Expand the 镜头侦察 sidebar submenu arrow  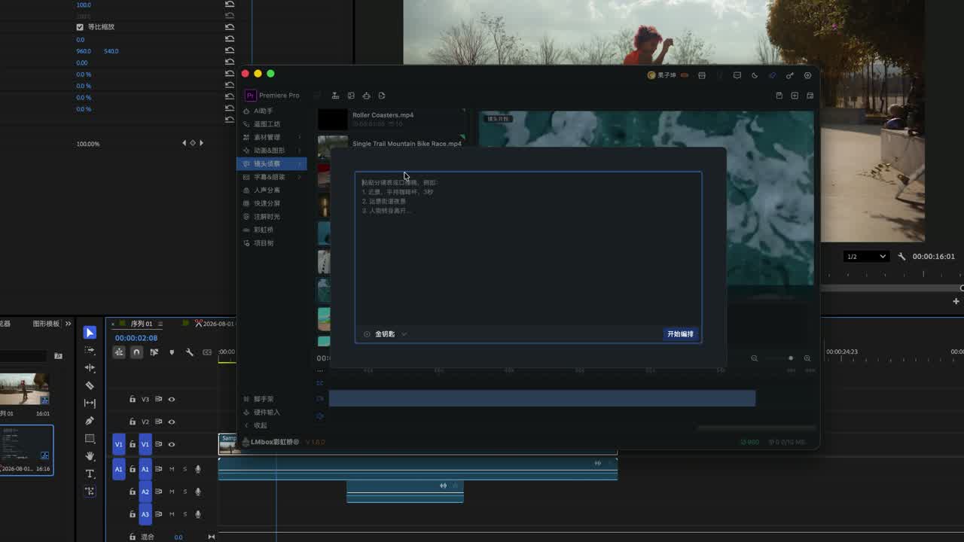(300, 163)
